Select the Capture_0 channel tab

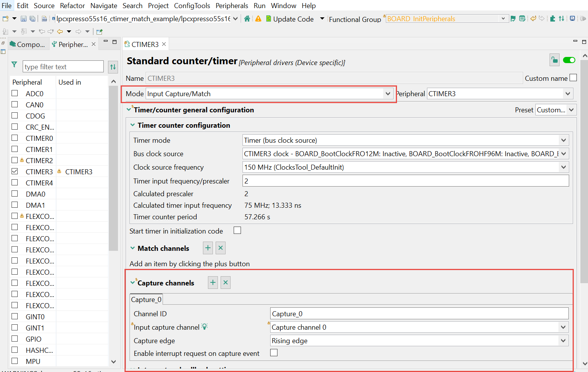tap(146, 300)
